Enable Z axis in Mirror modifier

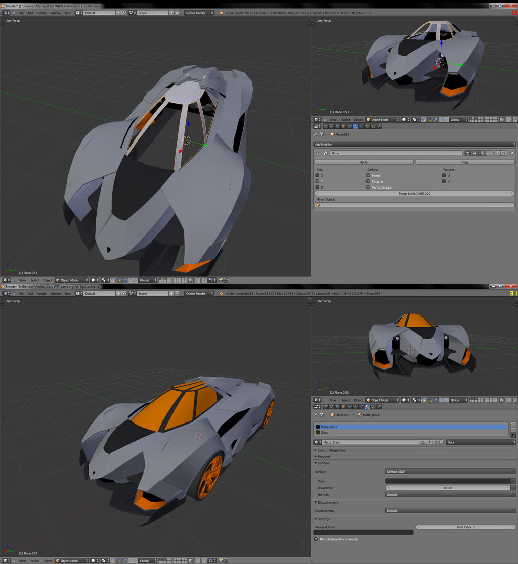coord(318,187)
